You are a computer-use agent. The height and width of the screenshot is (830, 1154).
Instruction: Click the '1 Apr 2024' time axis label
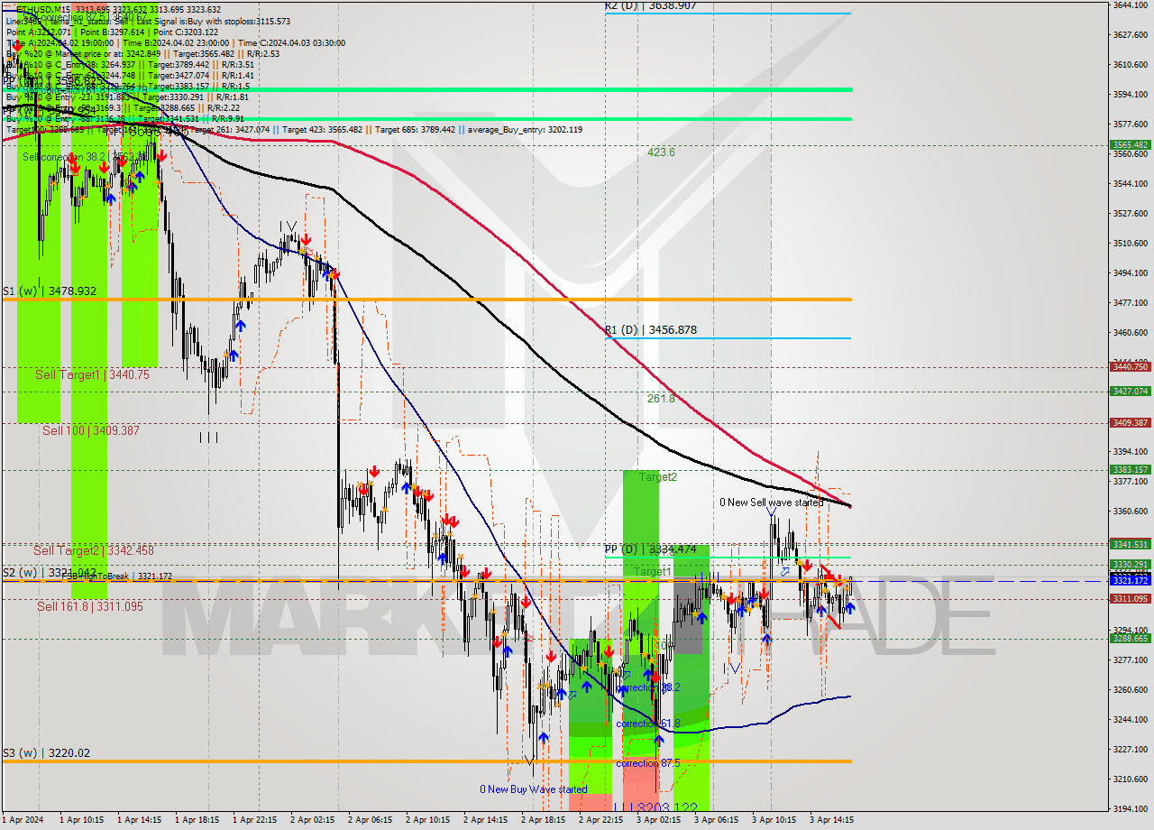24,820
